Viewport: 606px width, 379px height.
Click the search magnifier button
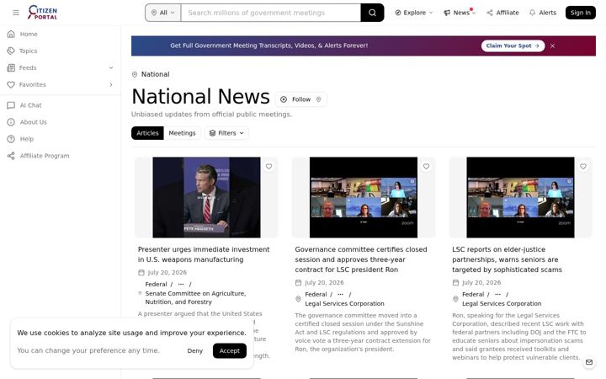(372, 13)
